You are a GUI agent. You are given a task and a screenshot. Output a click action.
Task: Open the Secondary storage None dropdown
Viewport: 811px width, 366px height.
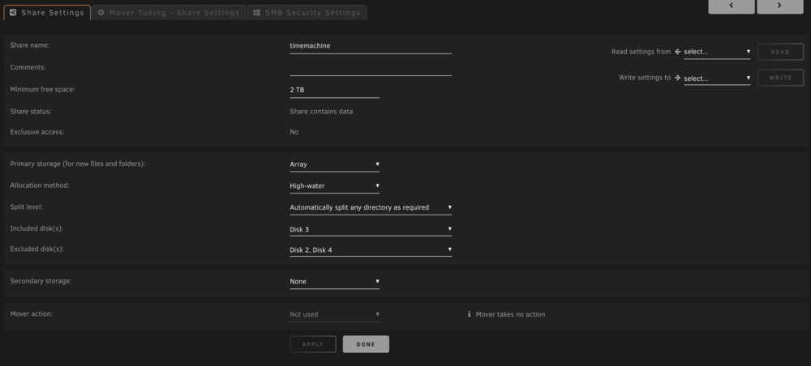(x=335, y=282)
